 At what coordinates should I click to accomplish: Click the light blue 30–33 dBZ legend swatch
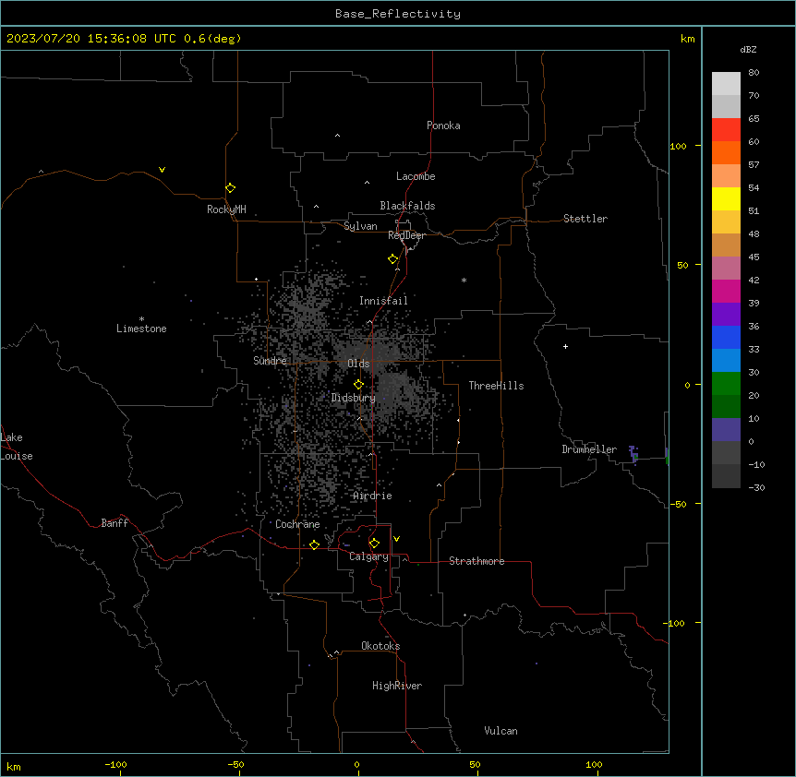click(726, 361)
